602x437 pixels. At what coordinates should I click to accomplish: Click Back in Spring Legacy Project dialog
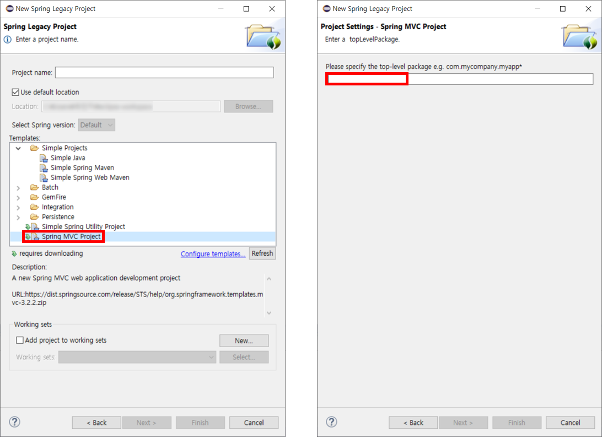(x=96, y=423)
